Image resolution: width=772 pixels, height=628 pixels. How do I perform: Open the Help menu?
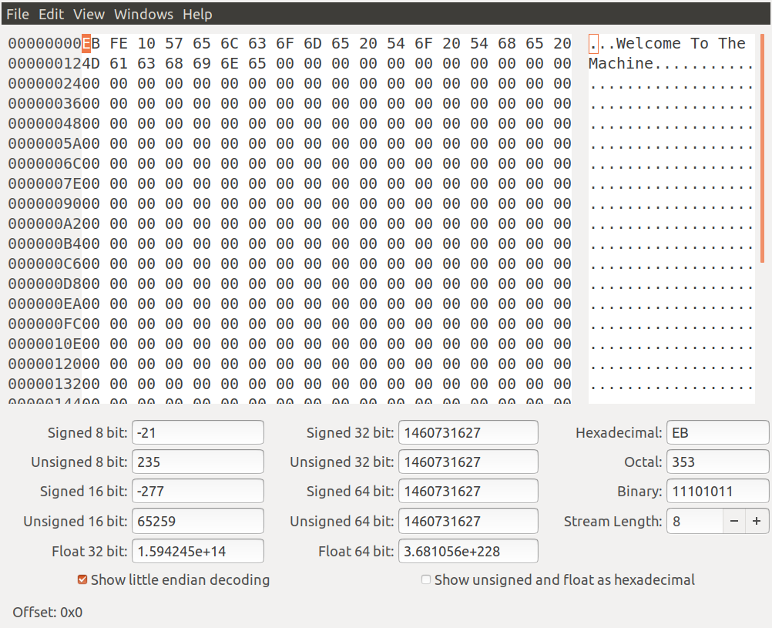point(197,14)
